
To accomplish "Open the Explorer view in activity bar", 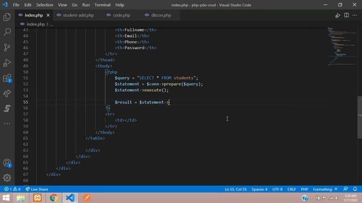I will point(7,17).
